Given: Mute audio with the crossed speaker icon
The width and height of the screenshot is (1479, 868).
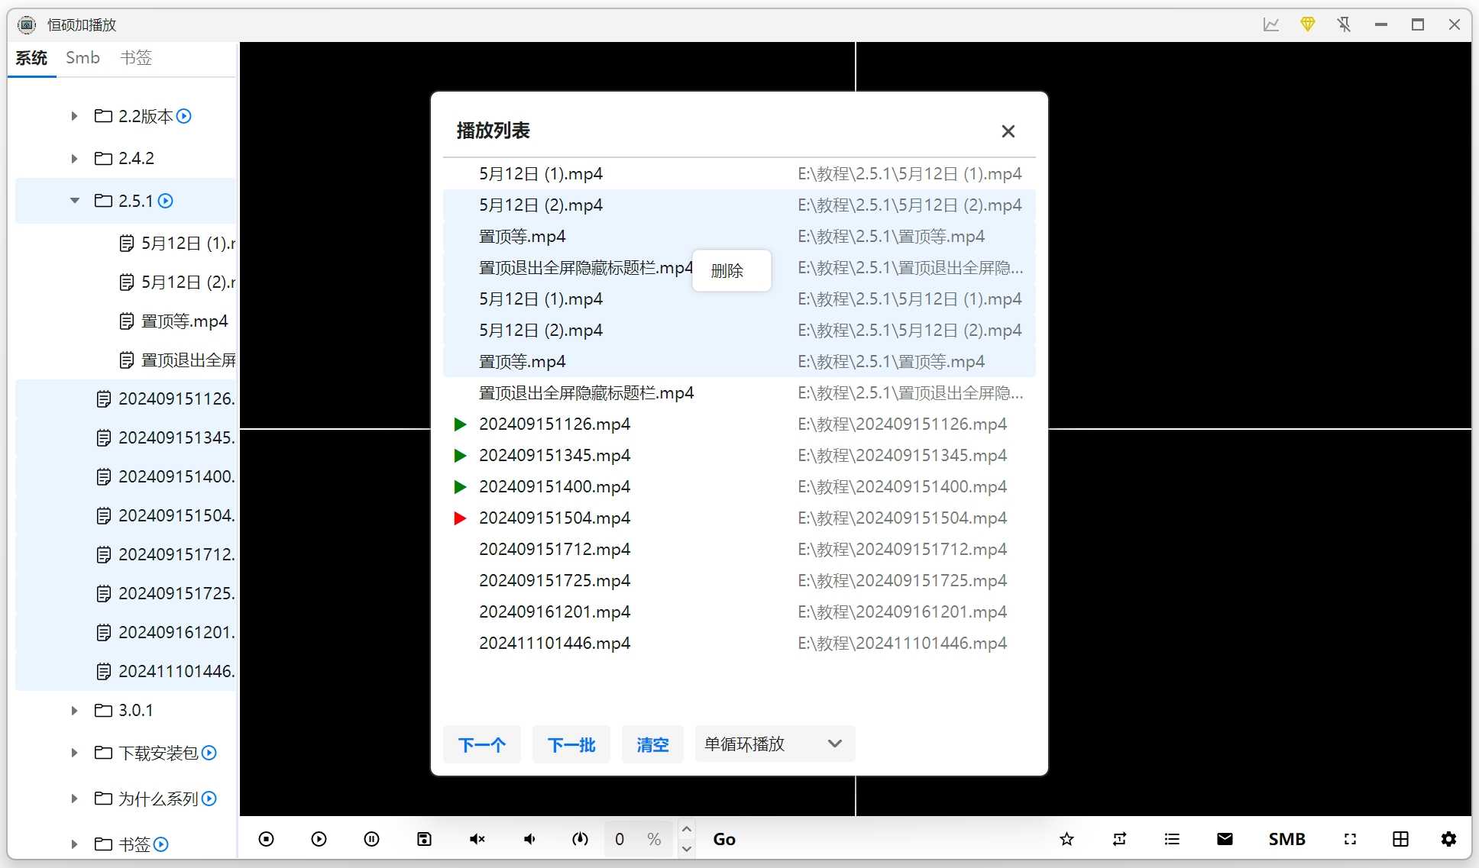Looking at the screenshot, I should (477, 839).
